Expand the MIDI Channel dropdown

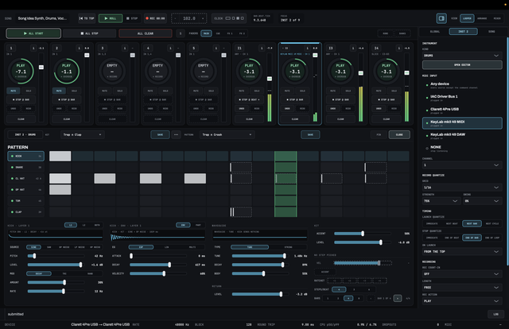[462, 165]
